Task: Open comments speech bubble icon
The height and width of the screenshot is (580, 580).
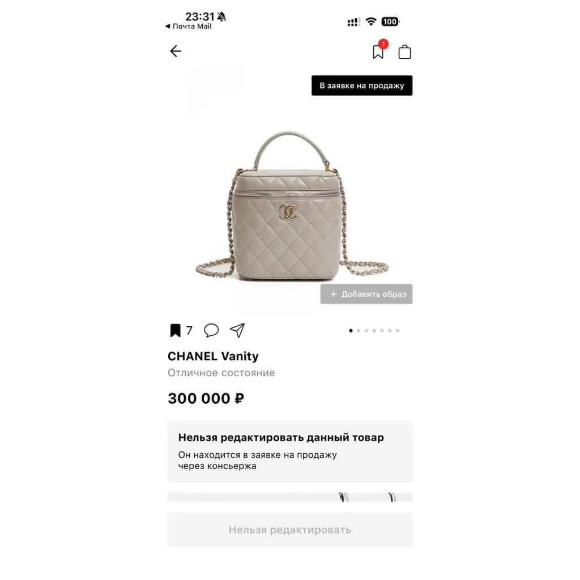Action: (x=211, y=330)
